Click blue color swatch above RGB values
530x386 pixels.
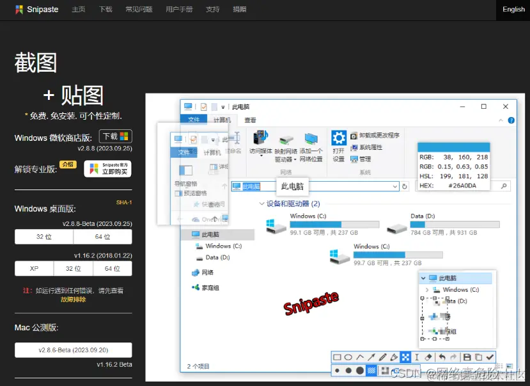click(454, 147)
